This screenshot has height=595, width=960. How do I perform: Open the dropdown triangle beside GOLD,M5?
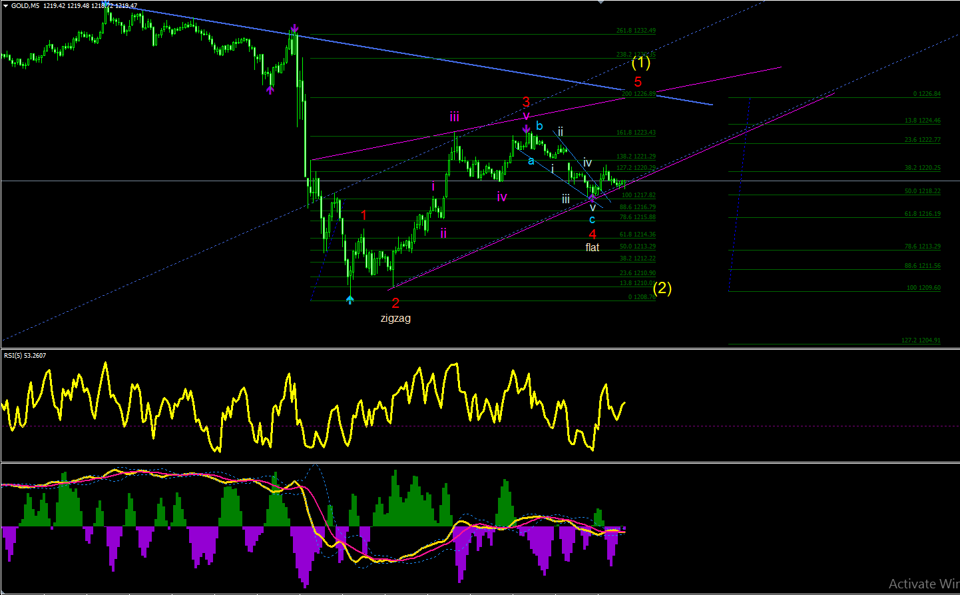[5, 6]
